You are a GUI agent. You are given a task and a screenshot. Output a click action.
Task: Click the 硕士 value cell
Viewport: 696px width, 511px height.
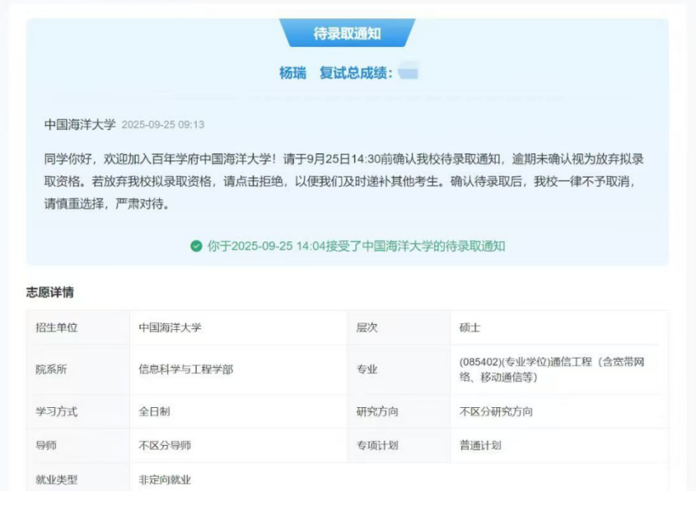click(x=559, y=328)
